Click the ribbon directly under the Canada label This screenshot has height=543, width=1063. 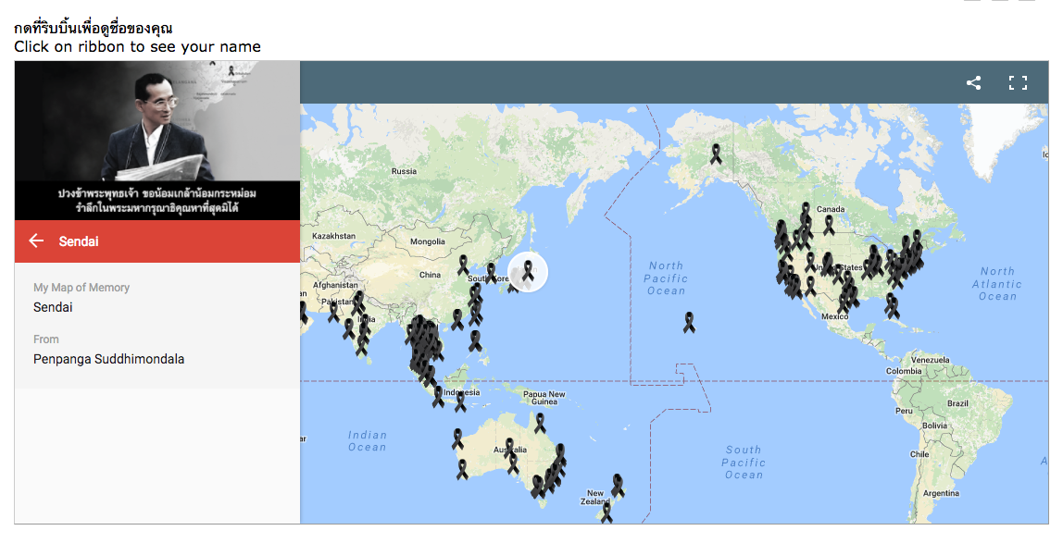pos(829,225)
